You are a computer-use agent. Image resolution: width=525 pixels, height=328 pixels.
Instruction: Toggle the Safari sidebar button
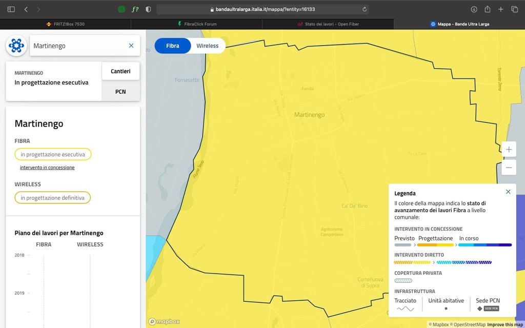coord(11,9)
